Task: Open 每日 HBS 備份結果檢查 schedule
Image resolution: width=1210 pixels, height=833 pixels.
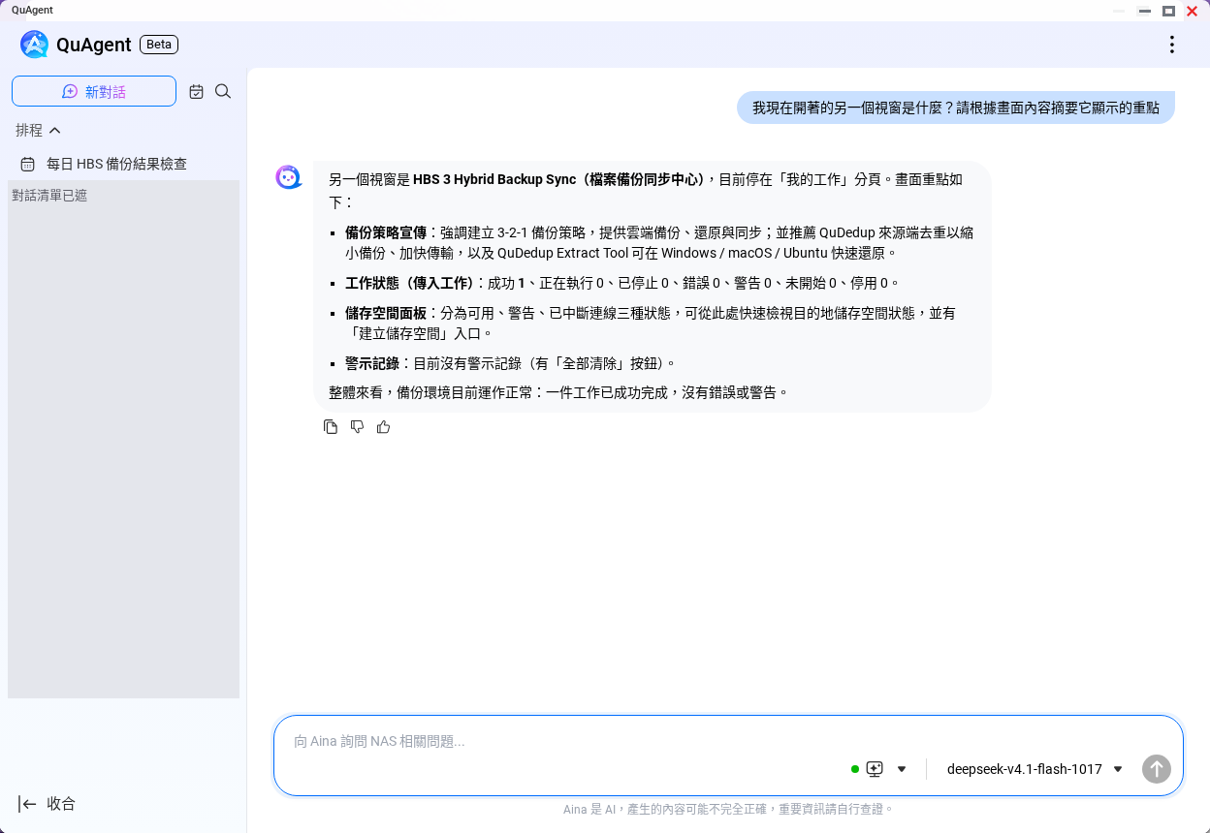Action: point(116,164)
